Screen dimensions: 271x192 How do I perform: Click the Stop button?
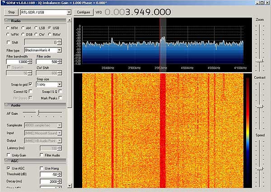(12, 13)
